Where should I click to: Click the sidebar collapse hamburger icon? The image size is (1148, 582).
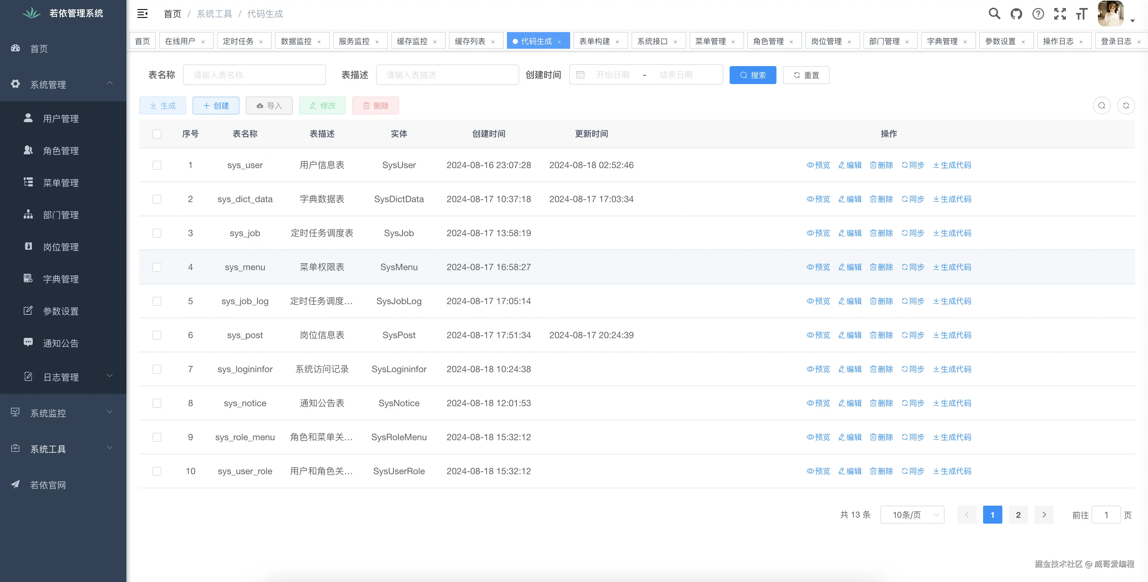point(142,14)
